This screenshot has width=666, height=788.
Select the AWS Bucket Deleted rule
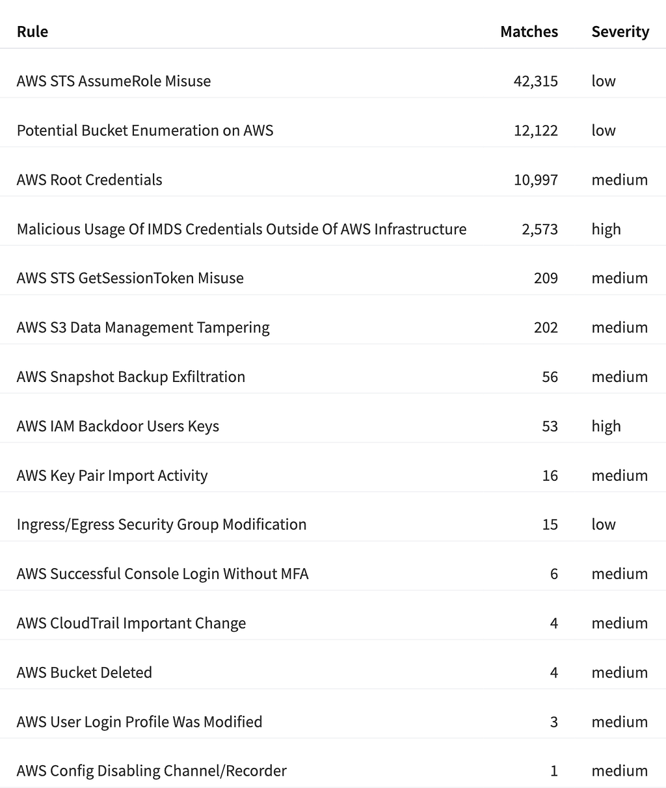coord(85,673)
